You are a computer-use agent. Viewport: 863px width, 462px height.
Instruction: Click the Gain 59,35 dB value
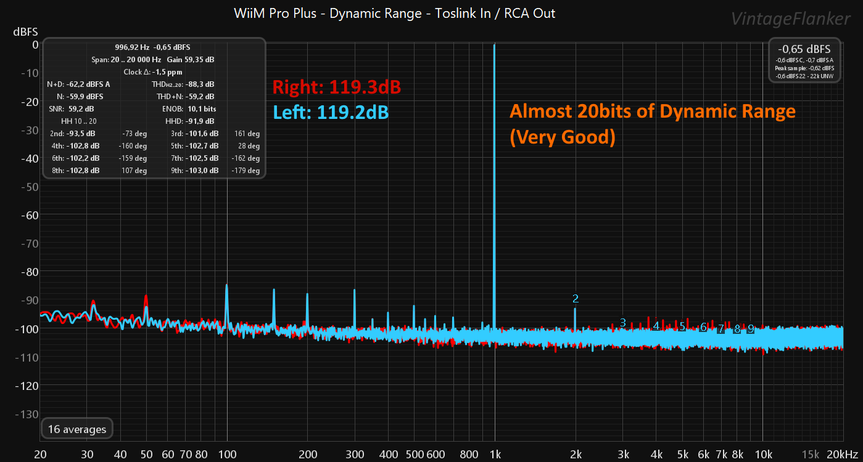(x=191, y=60)
